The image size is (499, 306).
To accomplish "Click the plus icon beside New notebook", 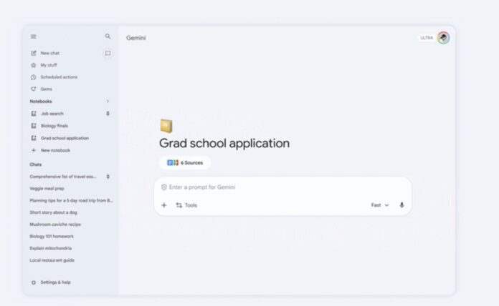I will tap(34, 150).
